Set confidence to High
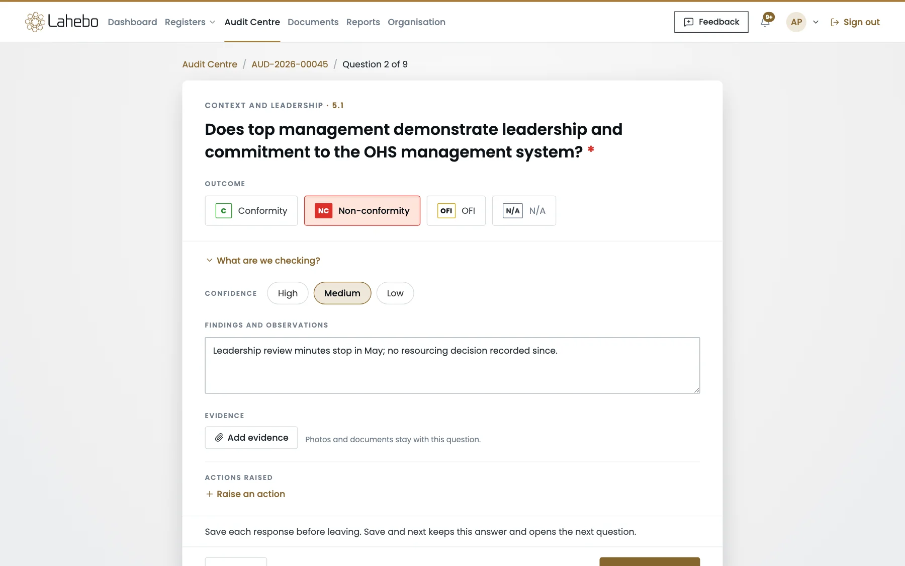 [288, 293]
